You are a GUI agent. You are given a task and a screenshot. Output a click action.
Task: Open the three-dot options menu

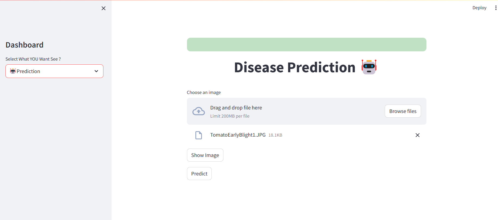pos(495,8)
